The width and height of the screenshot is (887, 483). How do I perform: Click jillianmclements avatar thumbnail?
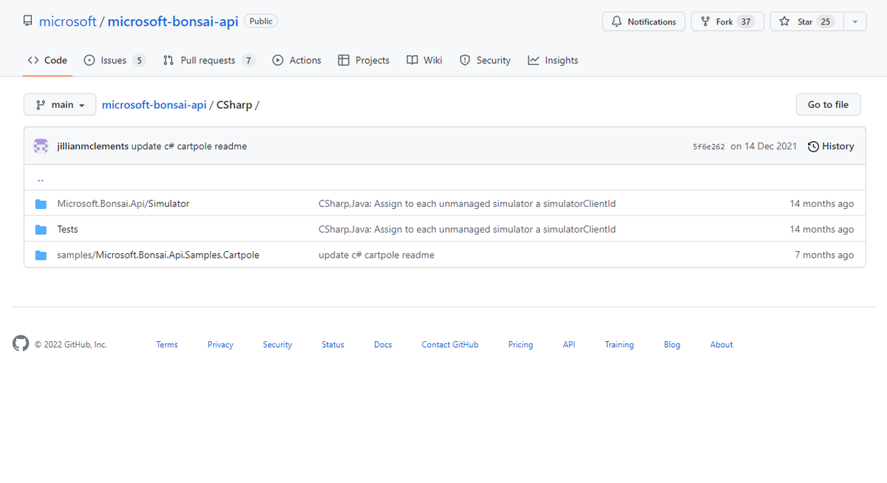coord(41,146)
